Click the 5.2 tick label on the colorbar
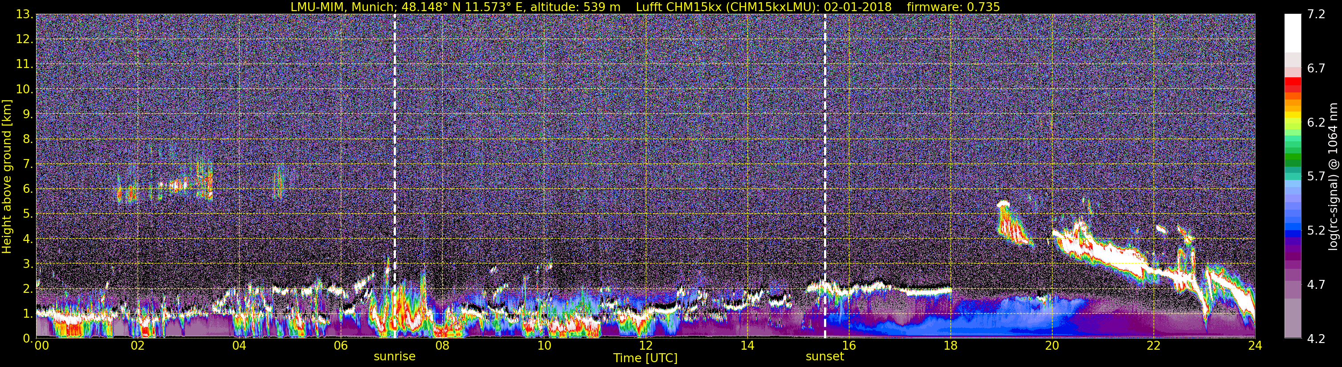The image size is (1342, 367). tap(1316, 230)
